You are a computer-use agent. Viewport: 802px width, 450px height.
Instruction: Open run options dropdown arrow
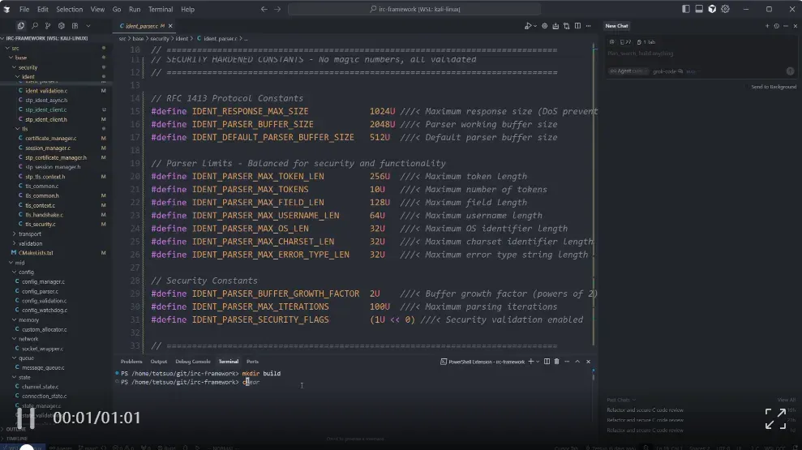click(x=535, y=26)
